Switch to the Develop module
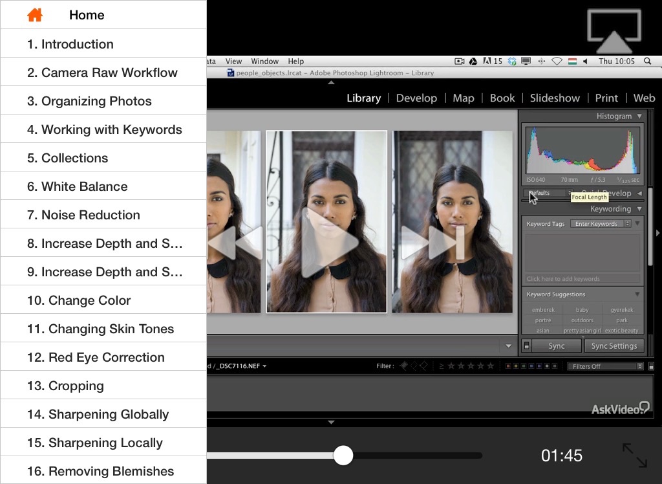The width and height of the screenshot is (662, 484). tap(416, 98)
